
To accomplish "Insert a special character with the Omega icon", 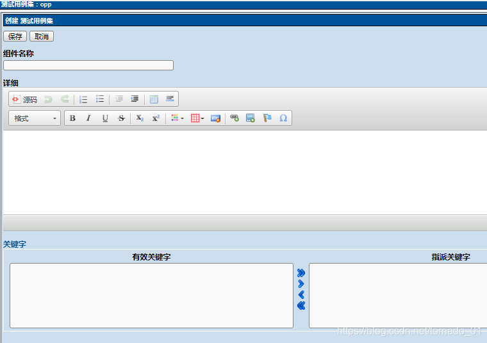I will (283, 118).
